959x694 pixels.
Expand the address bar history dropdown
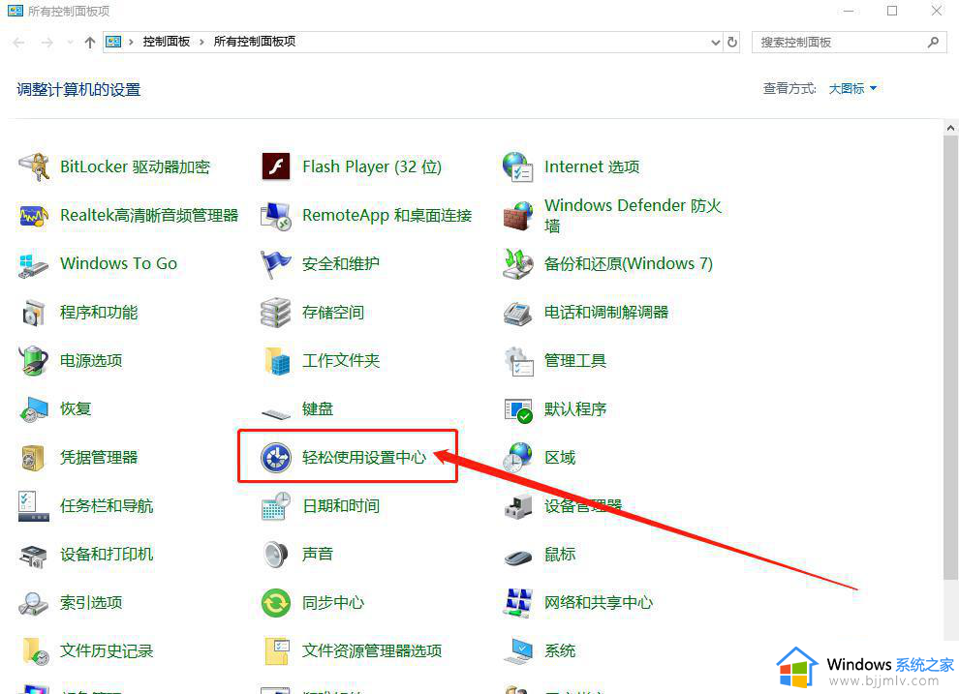tap(716, 43)
